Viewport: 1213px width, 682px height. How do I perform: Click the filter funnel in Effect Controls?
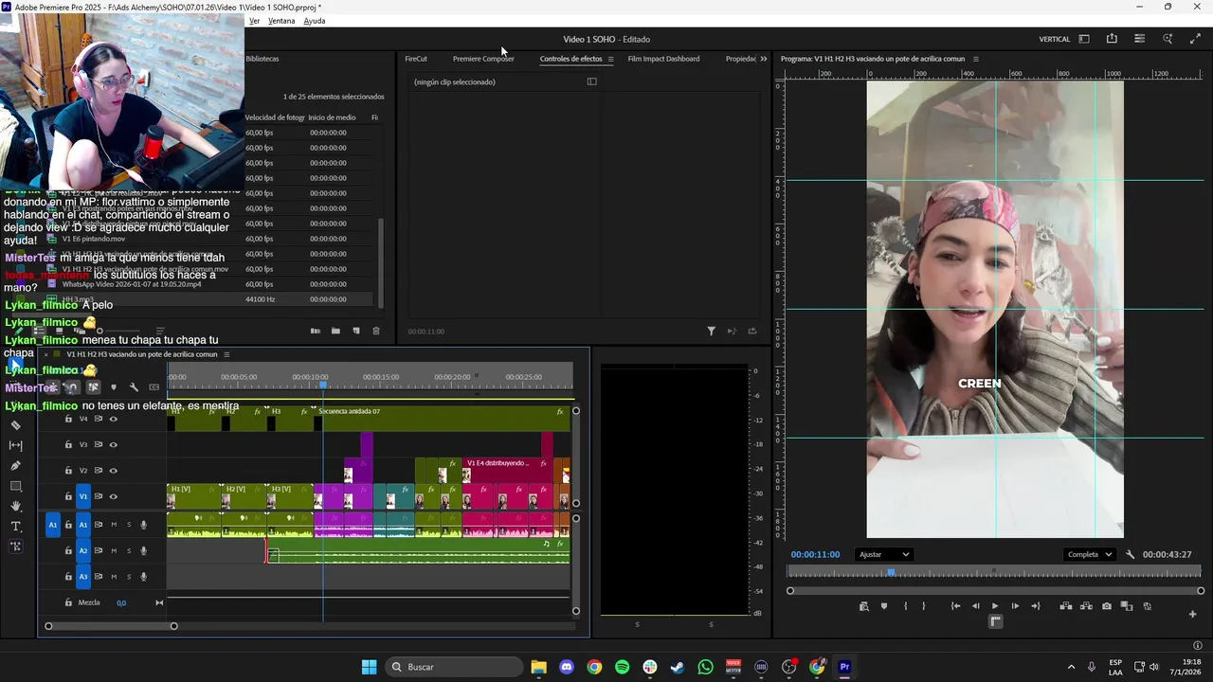(711, 332)
